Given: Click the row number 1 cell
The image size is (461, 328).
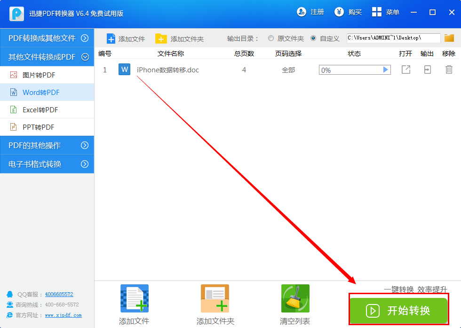Looking at the screenshot, I should (x=104, y=70).
